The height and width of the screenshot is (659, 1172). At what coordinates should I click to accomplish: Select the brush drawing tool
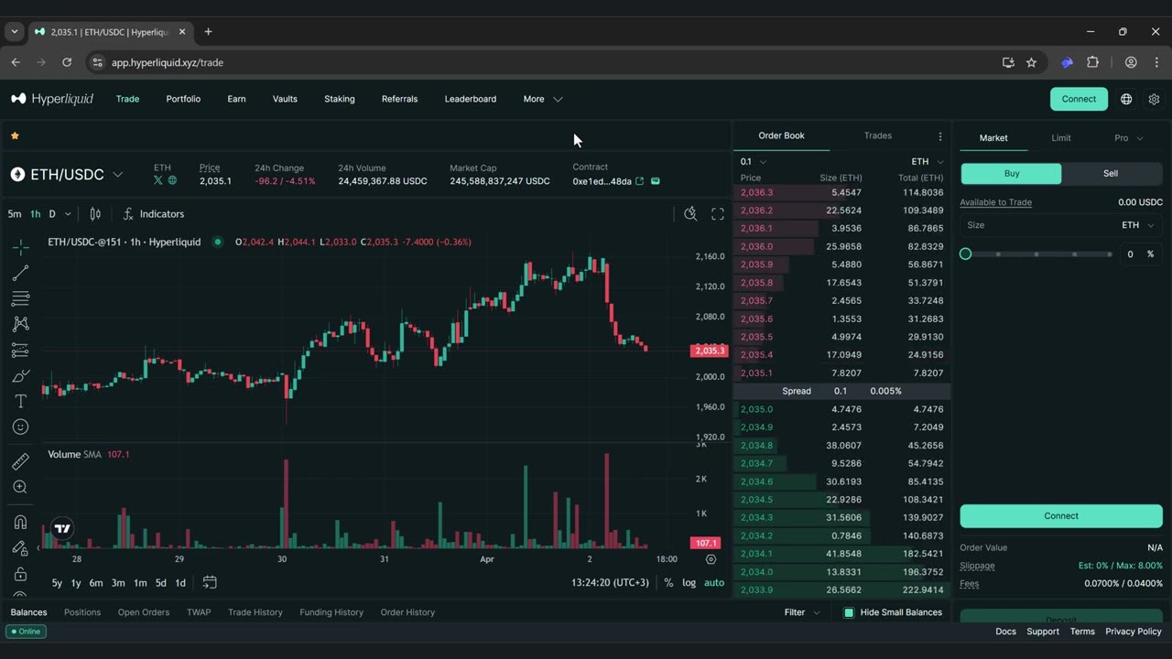[x=20, y=375]
